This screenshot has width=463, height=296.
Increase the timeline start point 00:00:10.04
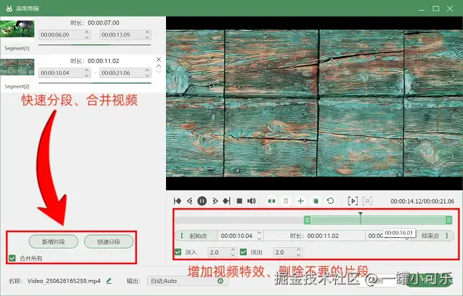(x=259, y=233)
